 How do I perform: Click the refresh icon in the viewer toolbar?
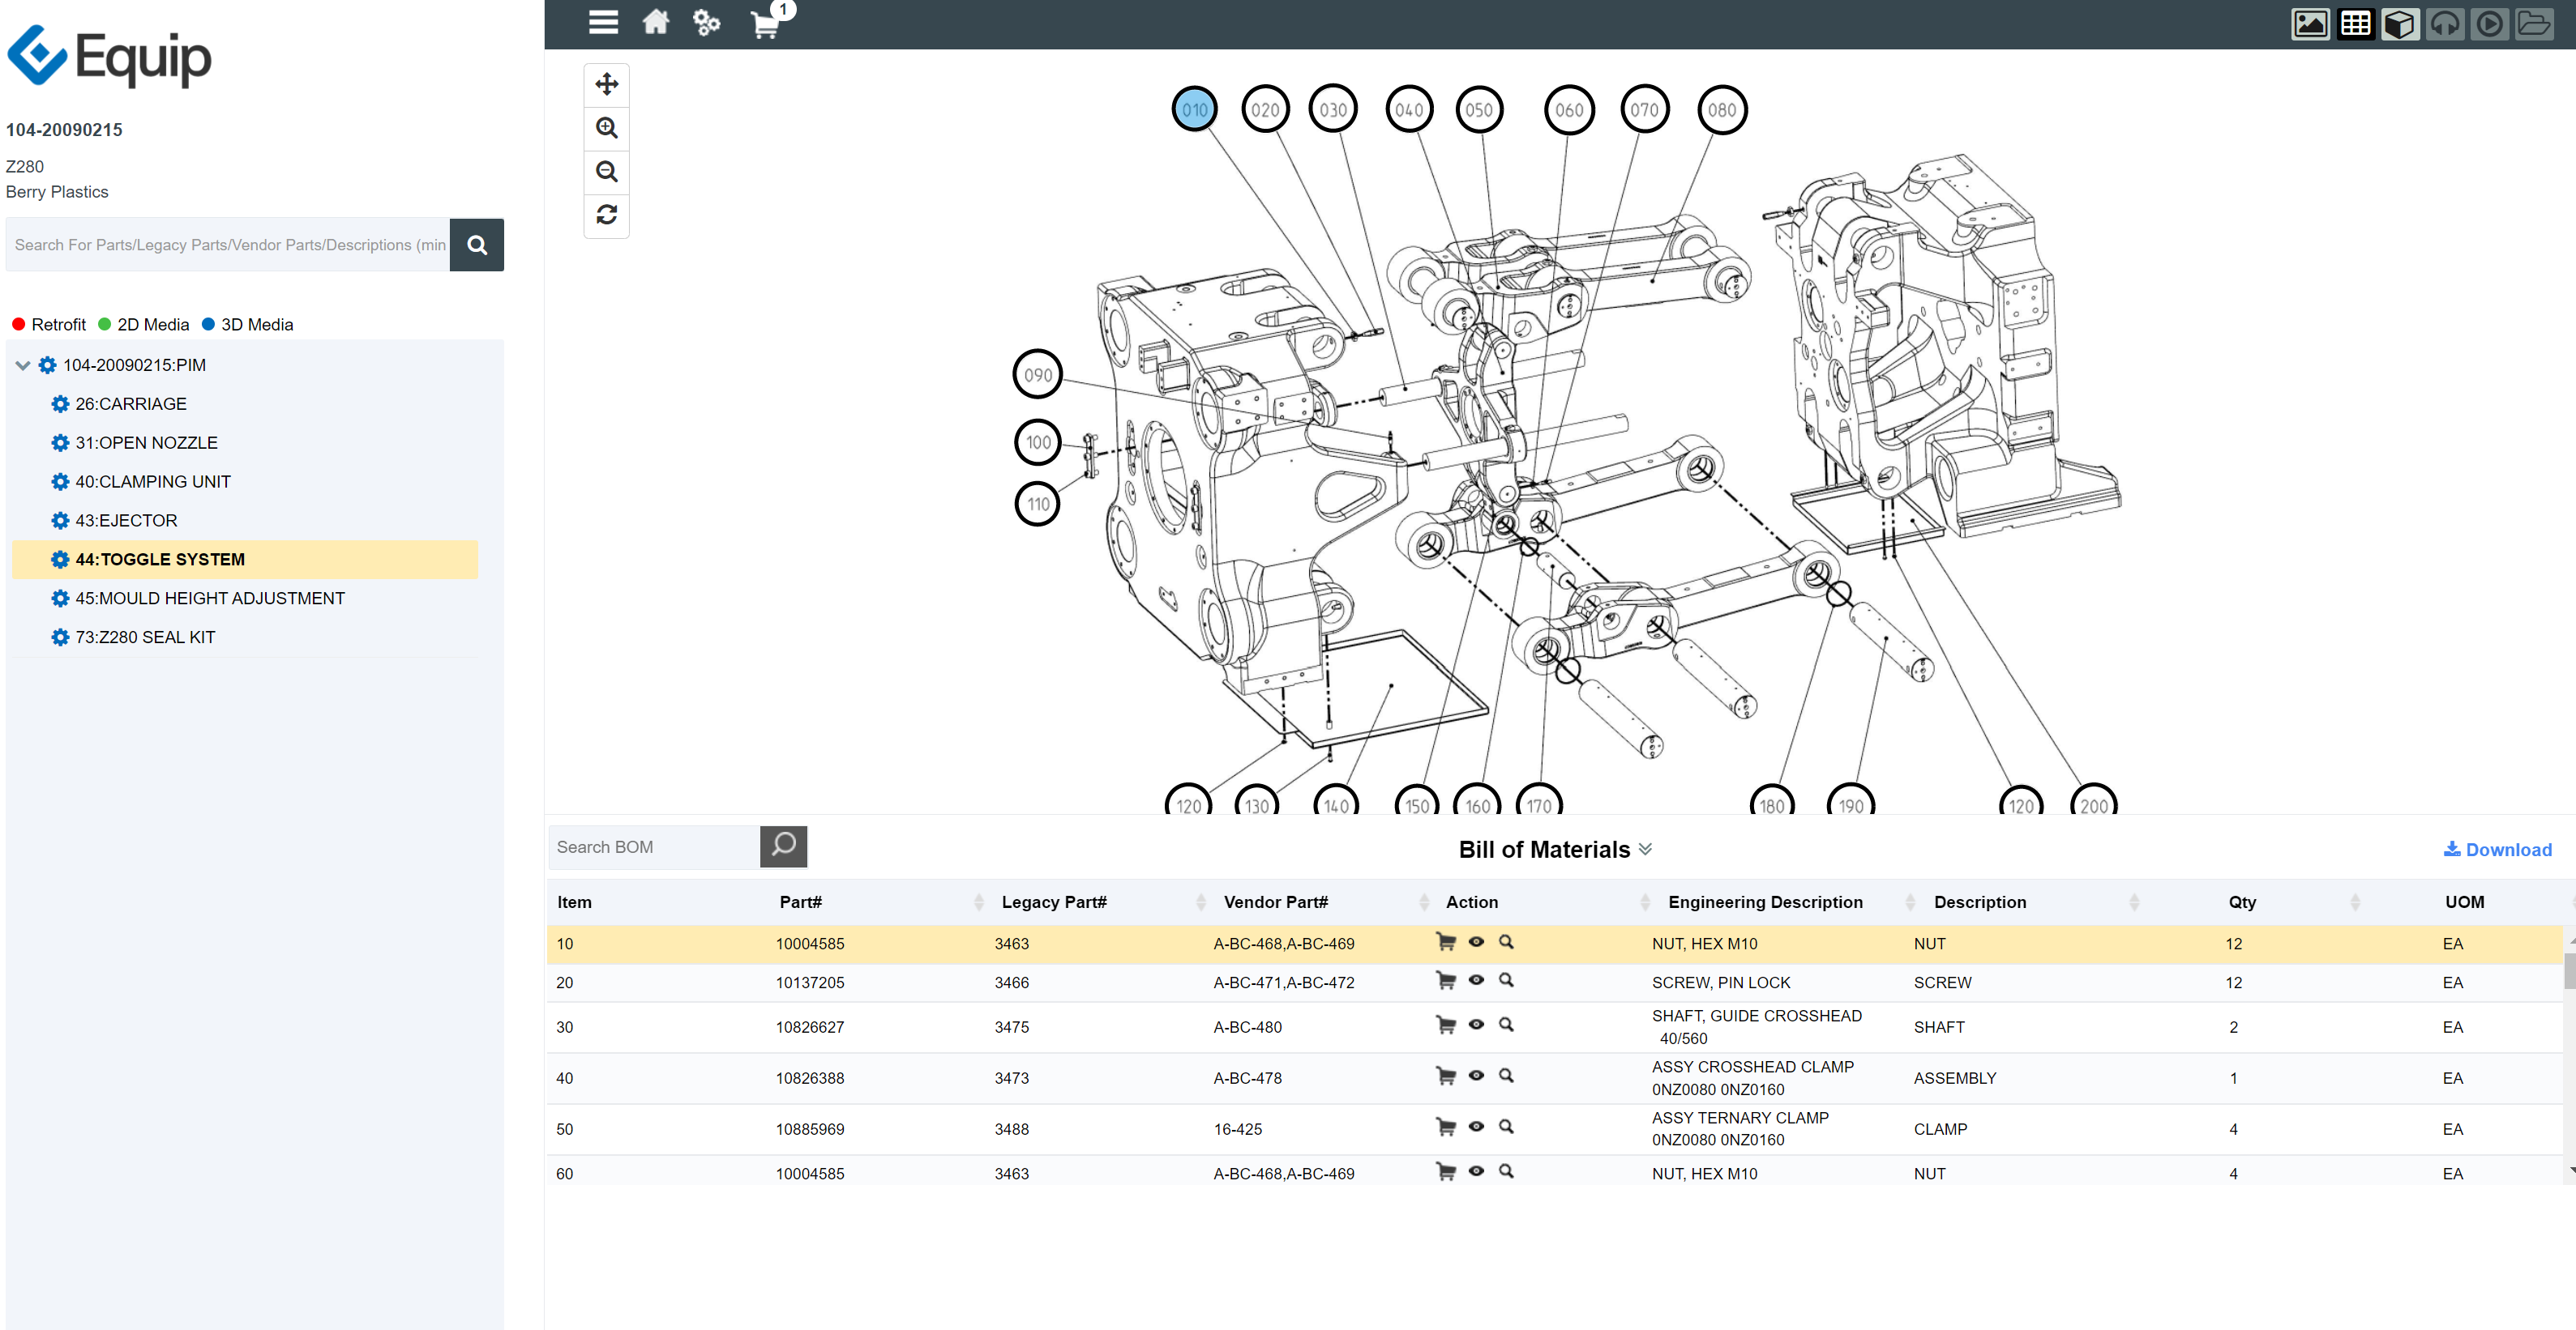(x=606, y=214)
